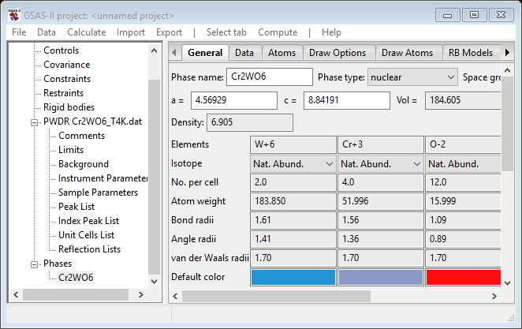Click the W+6 Atom weight value 183.850

(293, 201)
